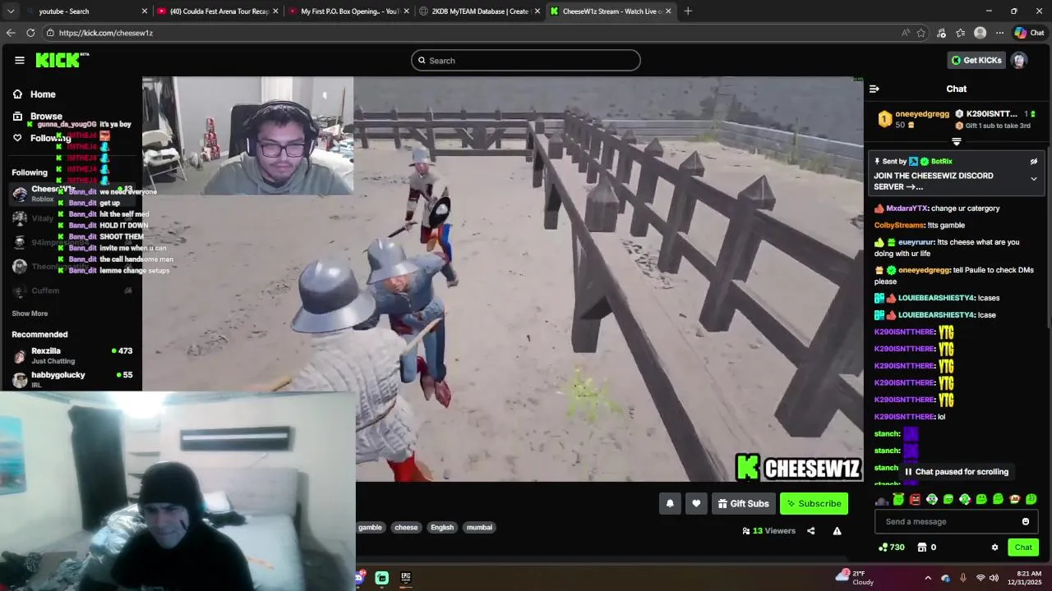
Task: Click the 13 Viewers count
Action: click(x=768, y=531)
